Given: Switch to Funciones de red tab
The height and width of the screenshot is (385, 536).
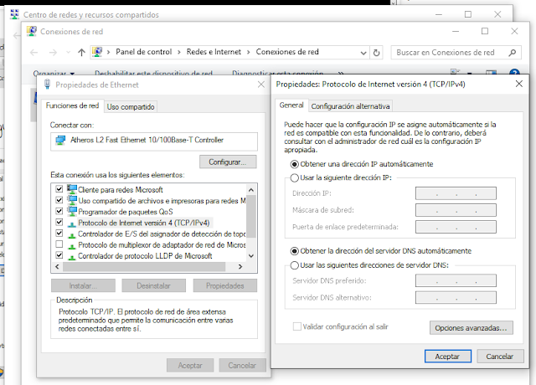Looking at the screenshot, I should tap(72, 106).
